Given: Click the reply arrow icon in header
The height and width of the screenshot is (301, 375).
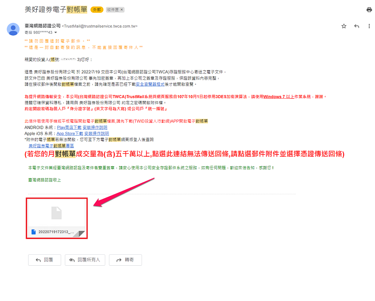Looking at the screenshot, I should (356, 26).
